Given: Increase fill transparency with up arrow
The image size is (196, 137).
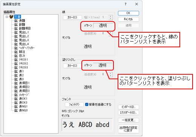Looking at the screenshot, I should click(110, 73).
